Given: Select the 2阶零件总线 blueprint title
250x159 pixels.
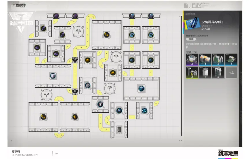Looking at the screenshot, I should 212,22.
